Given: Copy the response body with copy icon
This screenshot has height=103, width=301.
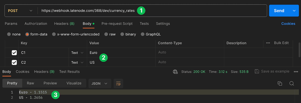Looking at the screenshot, I should point(280,83).
